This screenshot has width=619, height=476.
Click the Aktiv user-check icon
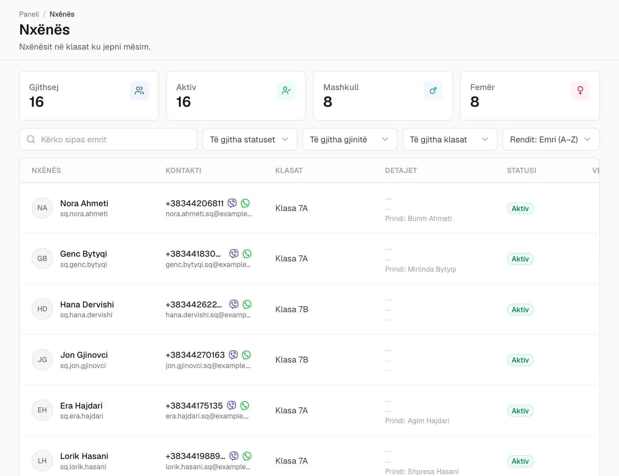[x=286, y=90]
